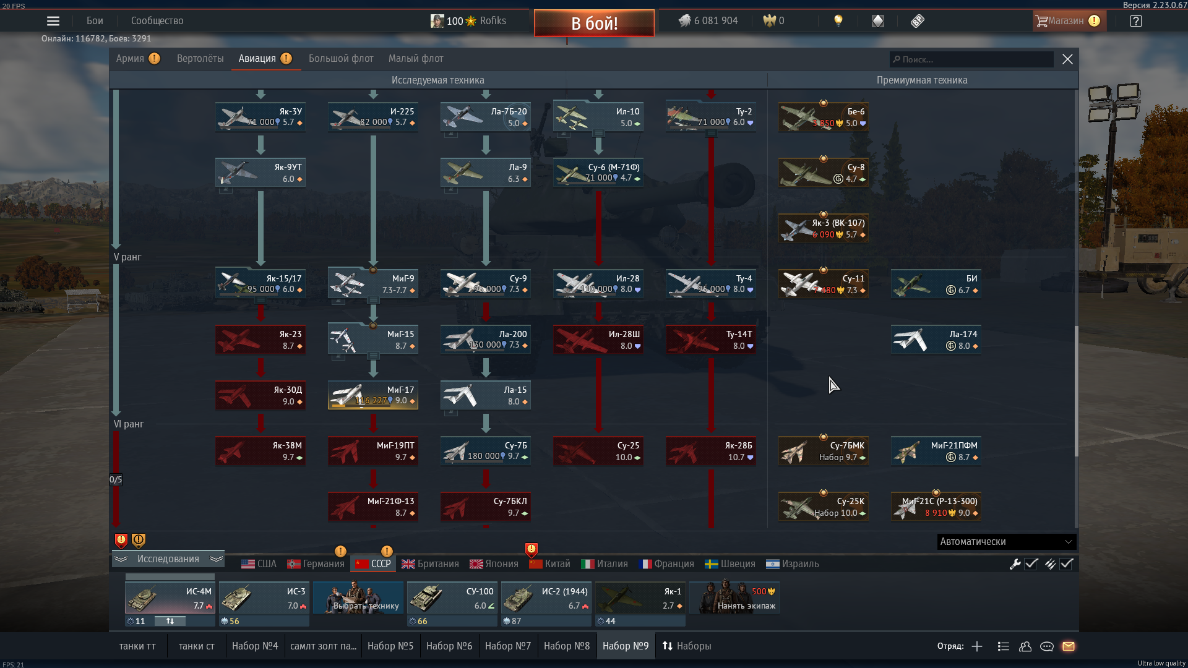Click the alert badge on Армия tab
The width and height of the screenshot is (1188, 668).
[155, 59]
